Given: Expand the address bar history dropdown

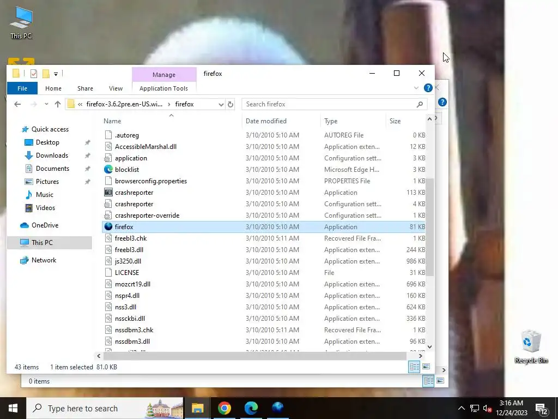Looking at the screenshot, I should (x=221, y=104).
